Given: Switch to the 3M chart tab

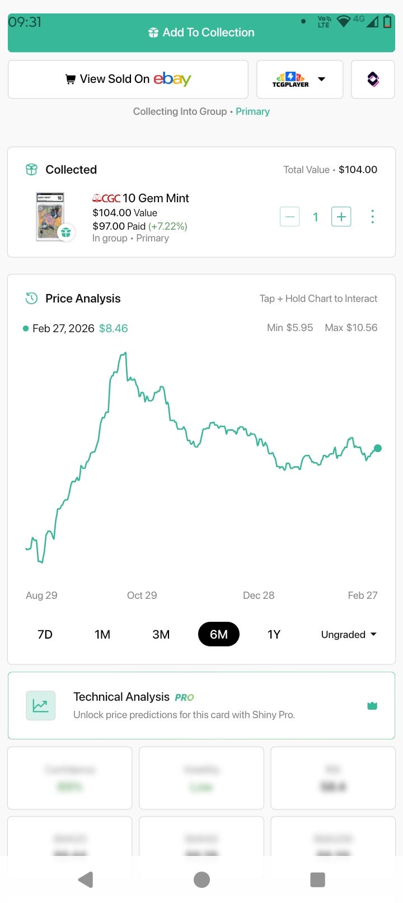Looking at the screenshot, I should [161, 635].
